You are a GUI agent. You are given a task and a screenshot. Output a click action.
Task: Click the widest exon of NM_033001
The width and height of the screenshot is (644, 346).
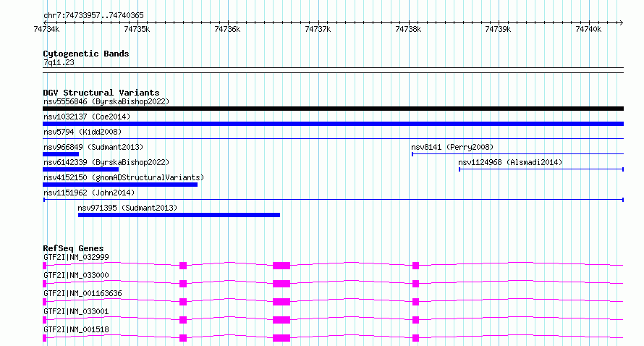pos(281,320)
